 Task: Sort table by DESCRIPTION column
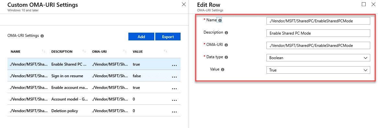[84, 51]
